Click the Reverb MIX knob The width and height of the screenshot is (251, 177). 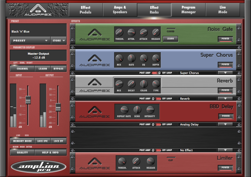pos(119,84)
